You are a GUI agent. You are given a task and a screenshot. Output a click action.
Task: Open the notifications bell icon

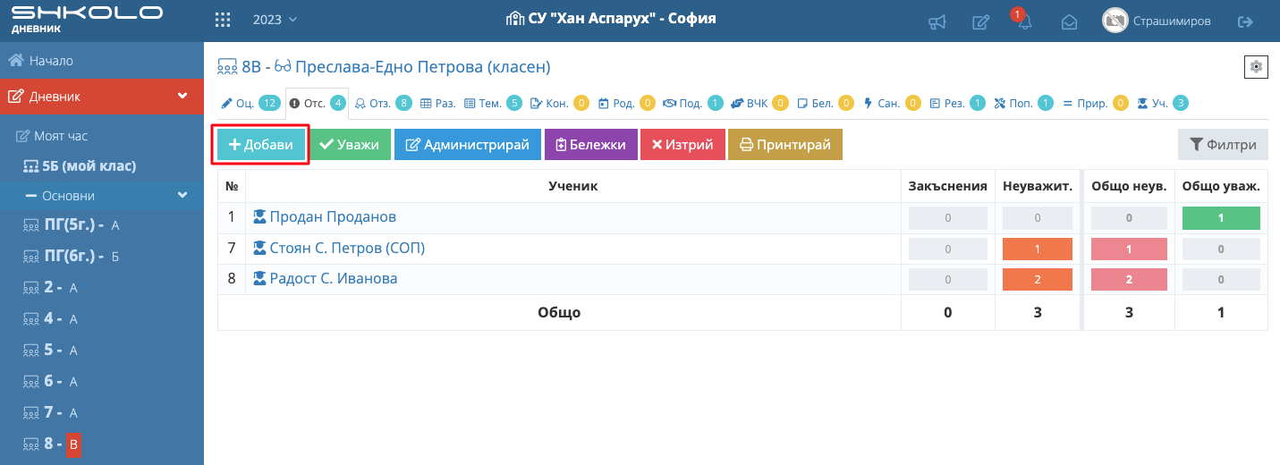click(x=1025, y=22)
